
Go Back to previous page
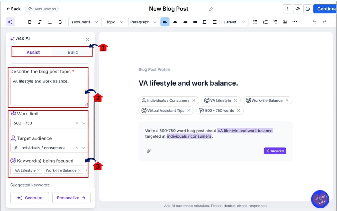coord(13,9)
